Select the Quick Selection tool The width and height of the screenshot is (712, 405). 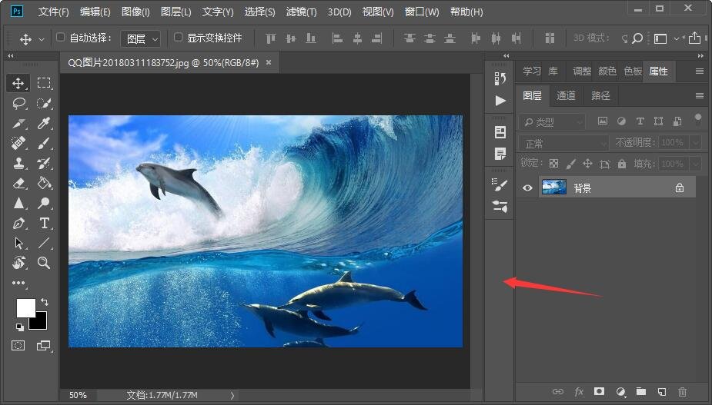(x=44, y=104)
